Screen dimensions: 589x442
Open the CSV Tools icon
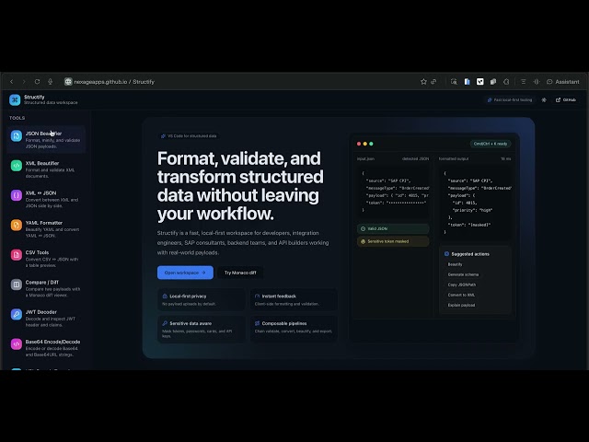click(17, 254)
